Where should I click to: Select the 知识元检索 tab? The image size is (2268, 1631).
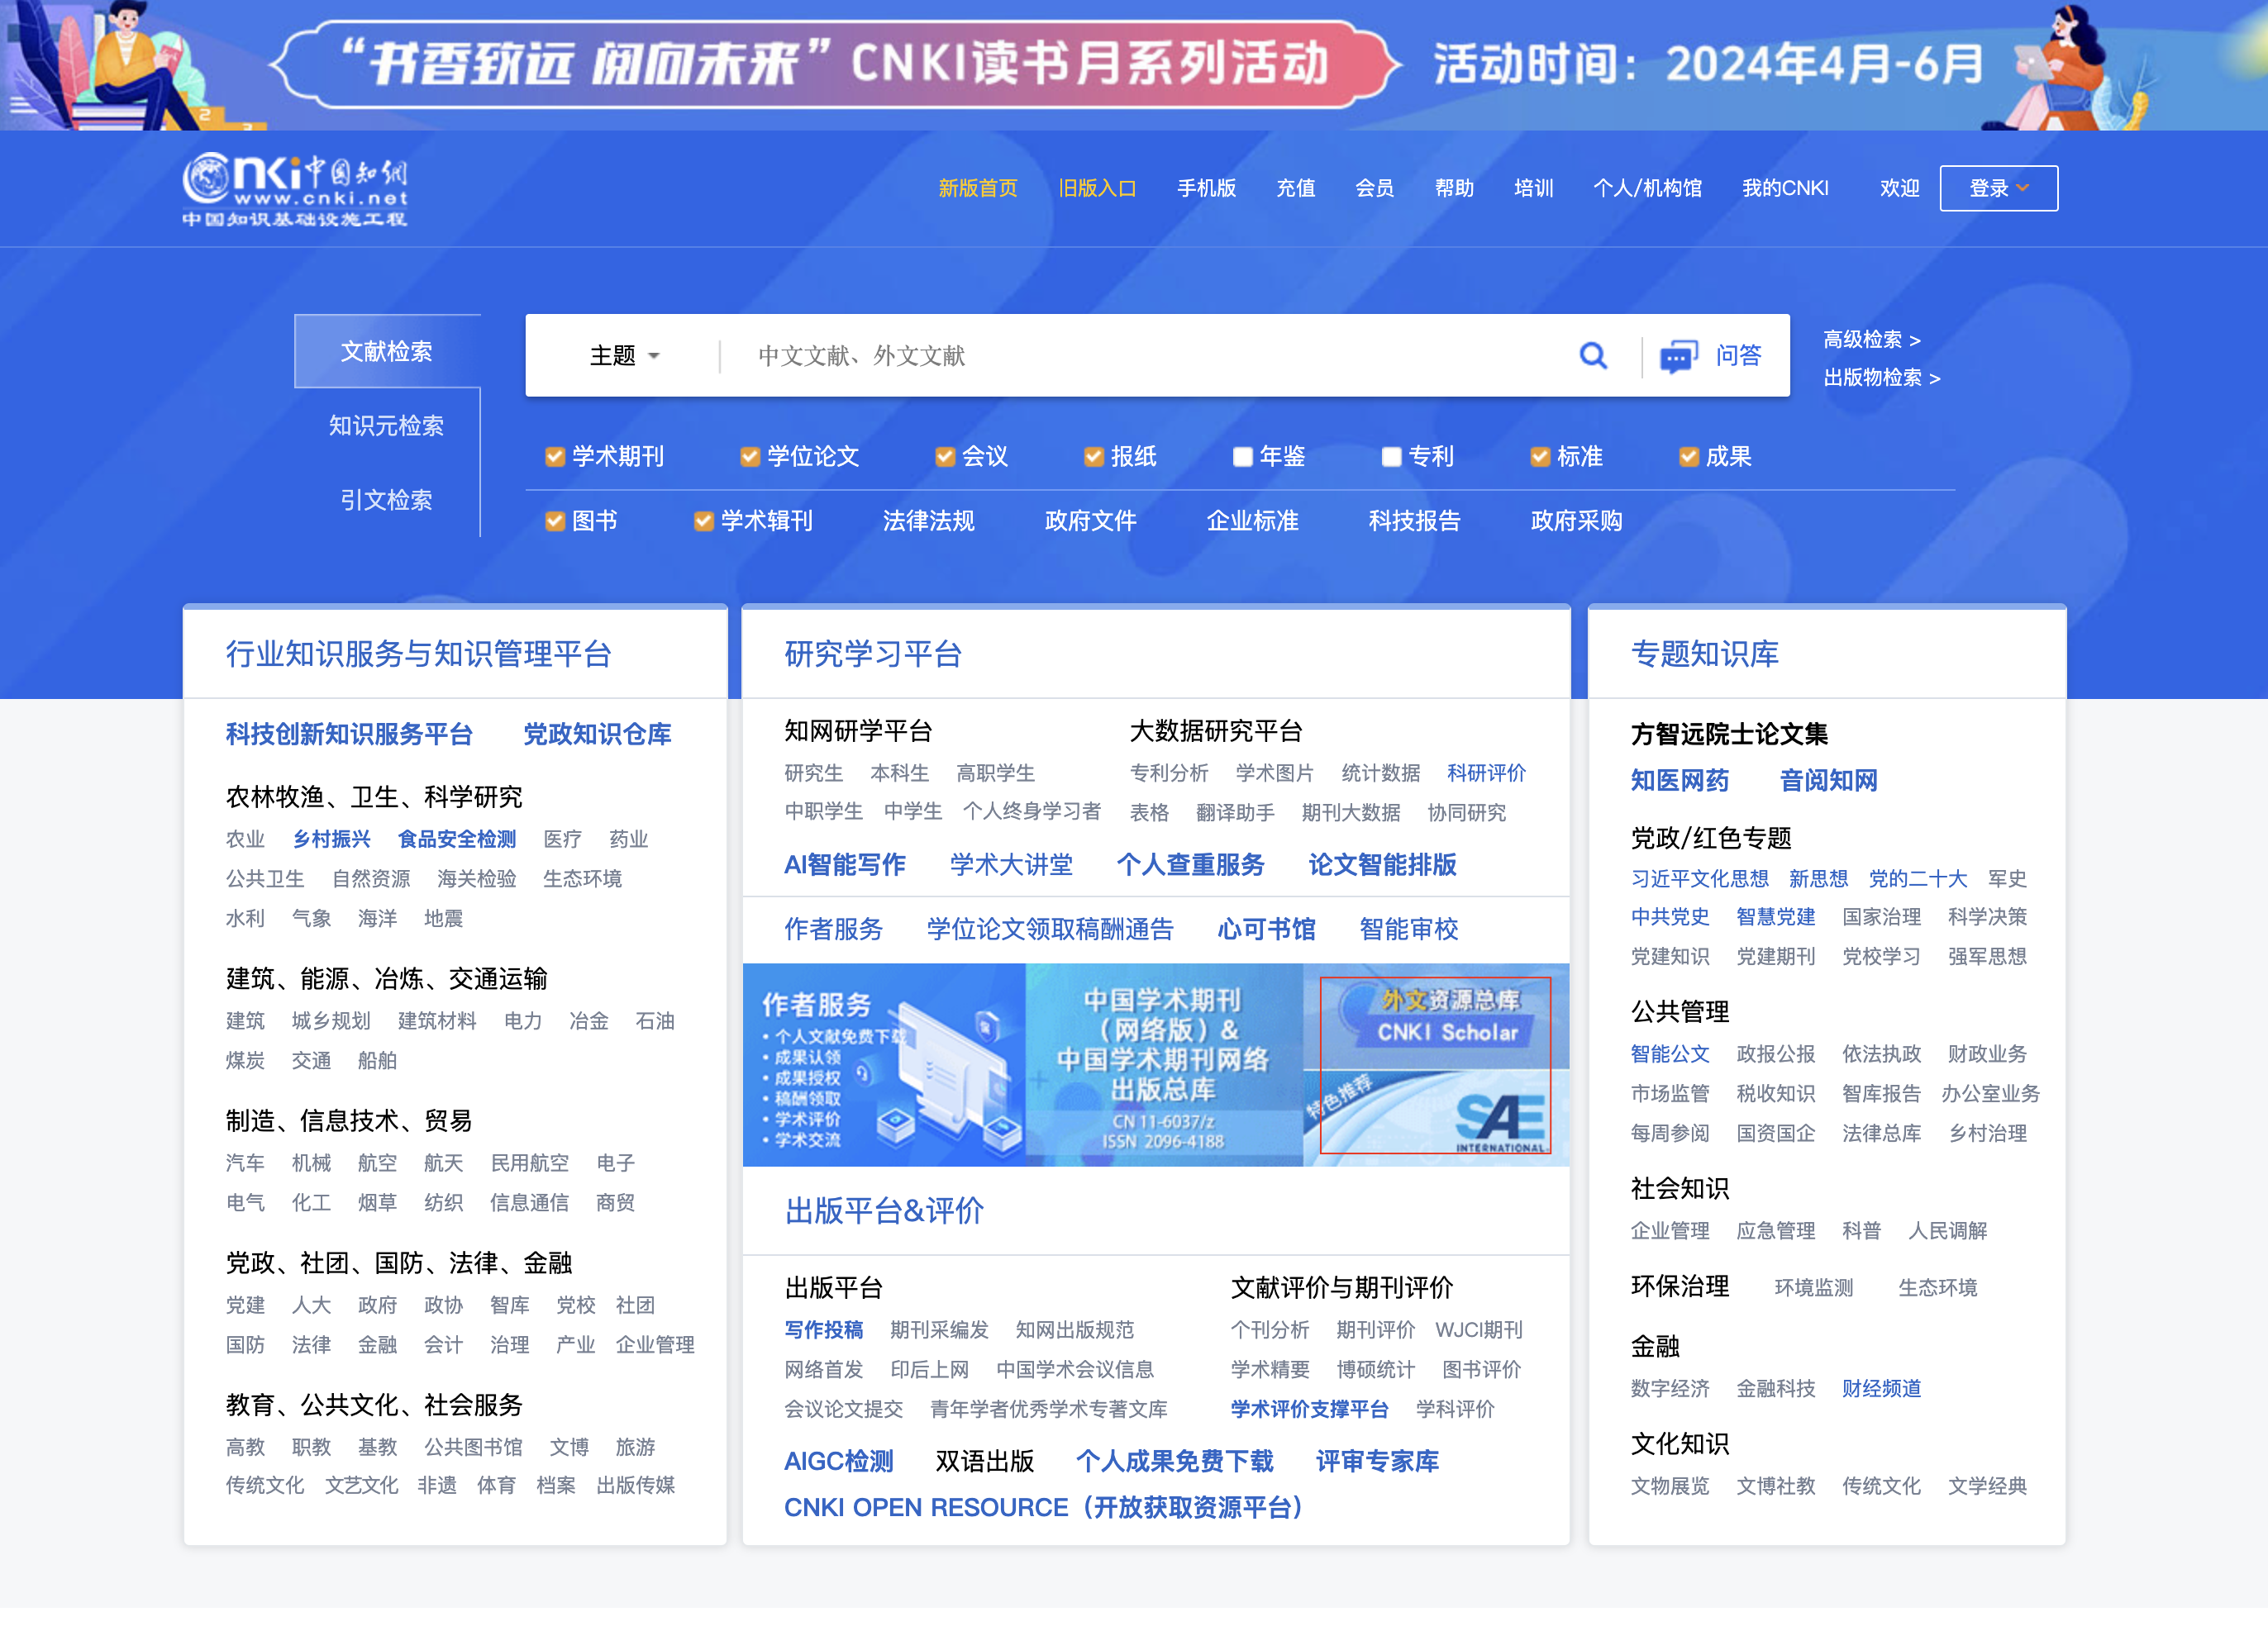pos(387,426)
